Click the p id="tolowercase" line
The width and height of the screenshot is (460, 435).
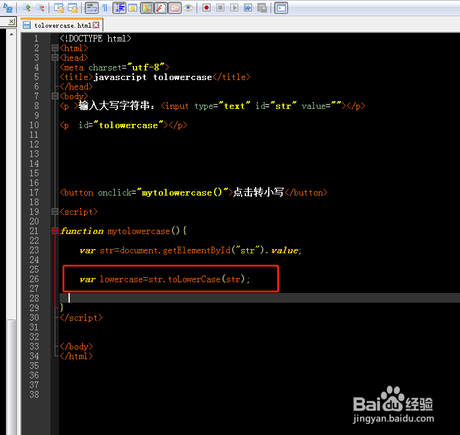[123, 125]
